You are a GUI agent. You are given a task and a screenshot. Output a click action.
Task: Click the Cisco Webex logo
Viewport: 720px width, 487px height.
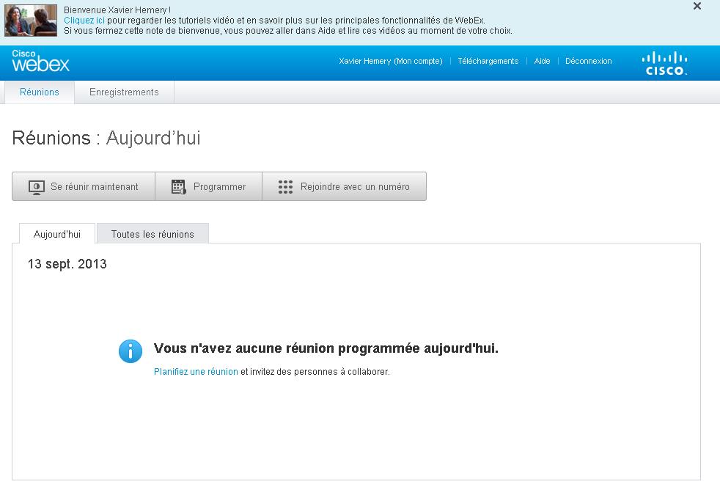pos(40,62)
